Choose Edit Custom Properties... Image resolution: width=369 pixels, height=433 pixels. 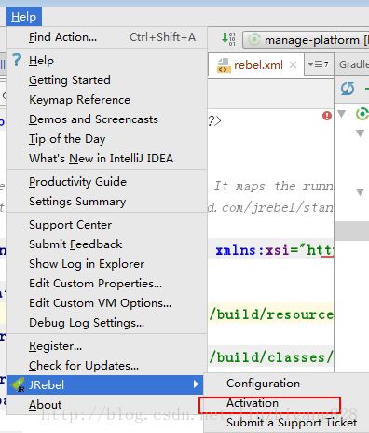tap(107, 284)
